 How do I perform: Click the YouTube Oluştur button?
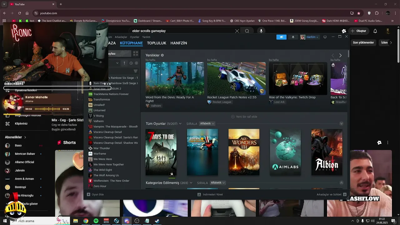click(x=358, y=31)
